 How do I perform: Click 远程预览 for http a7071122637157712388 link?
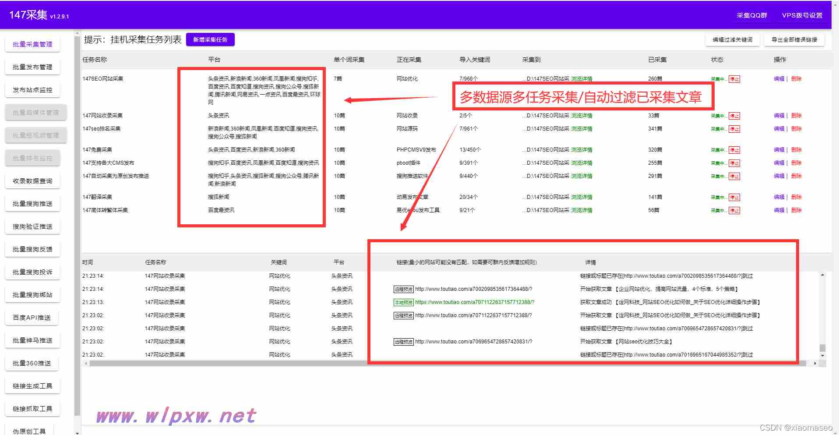click(403, 316)
